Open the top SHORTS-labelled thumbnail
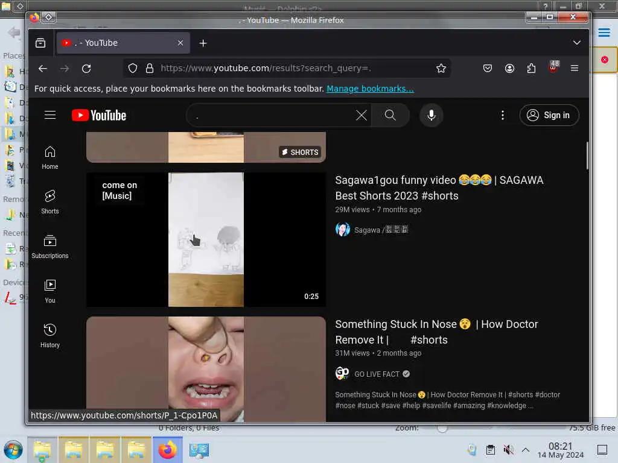 (x=206, y=147)
